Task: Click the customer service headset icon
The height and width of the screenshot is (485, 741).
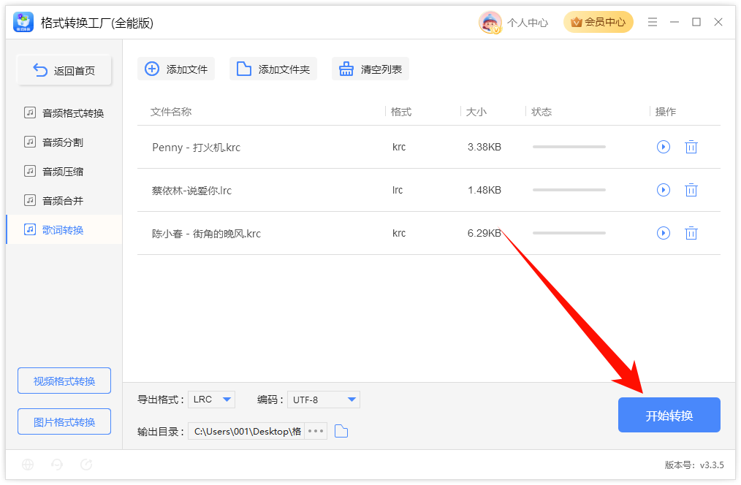Action: click(57, 465)
